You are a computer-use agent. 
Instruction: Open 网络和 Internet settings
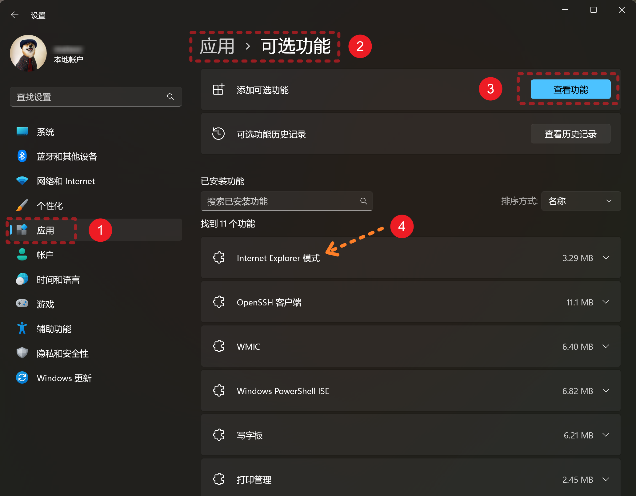point(66,181)
